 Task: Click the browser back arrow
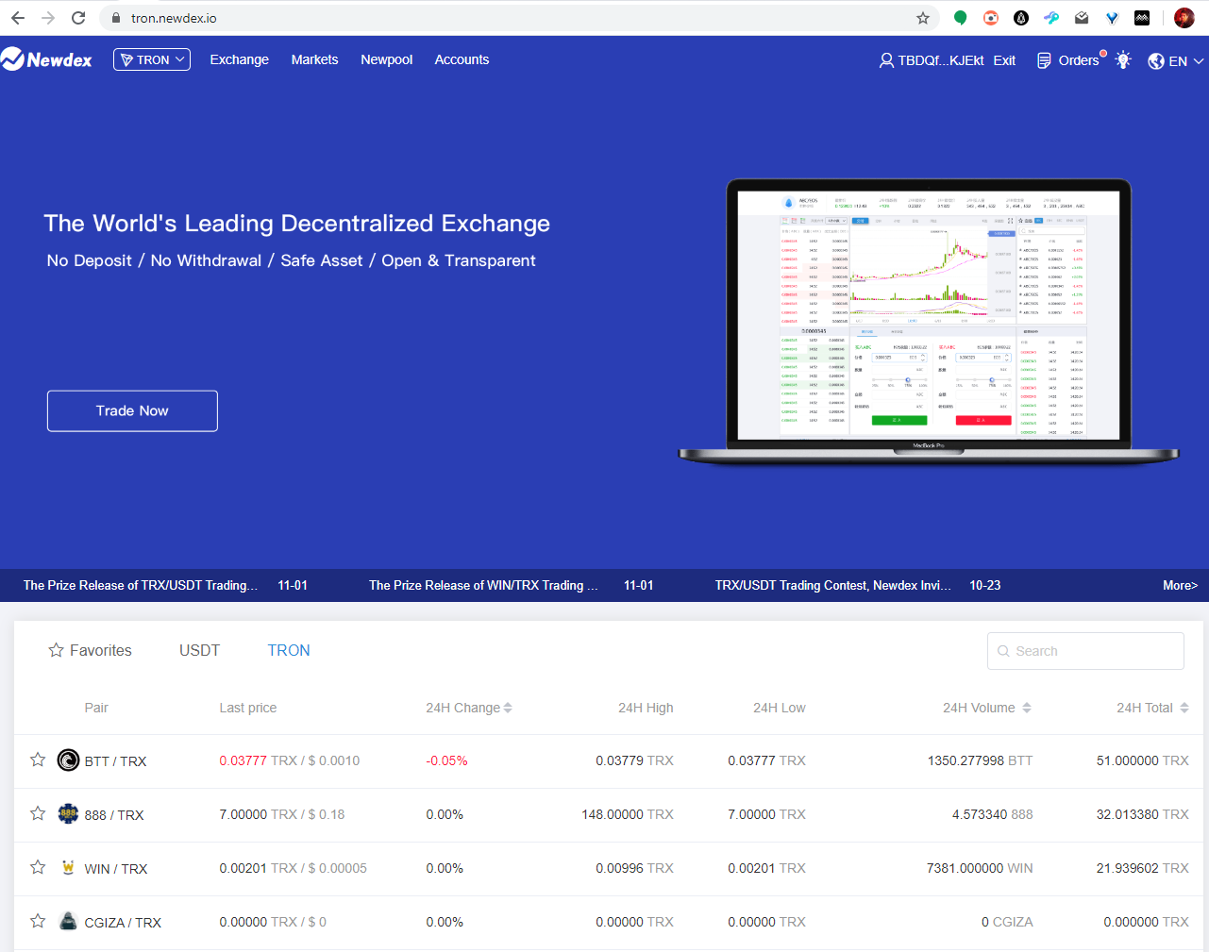(18, 18)
